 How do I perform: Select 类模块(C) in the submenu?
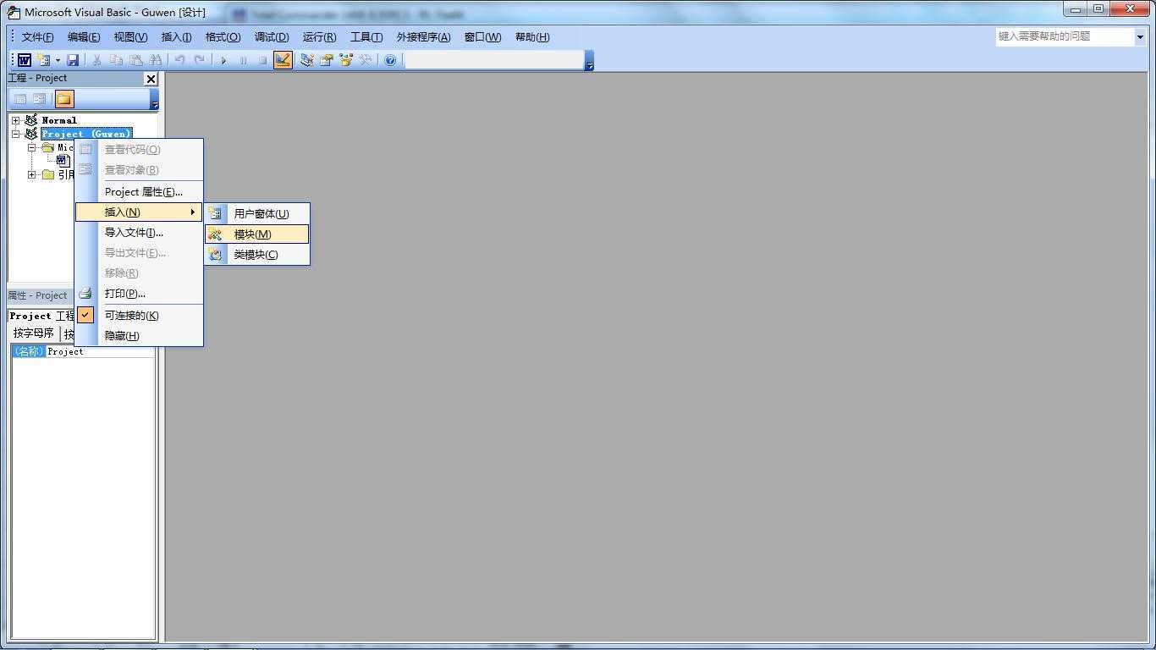pyautogui.click(x=257, y=255)
